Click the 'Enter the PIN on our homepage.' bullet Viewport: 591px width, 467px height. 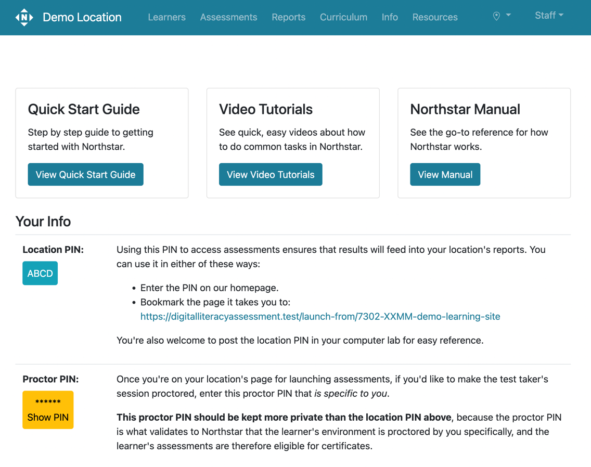209,288
